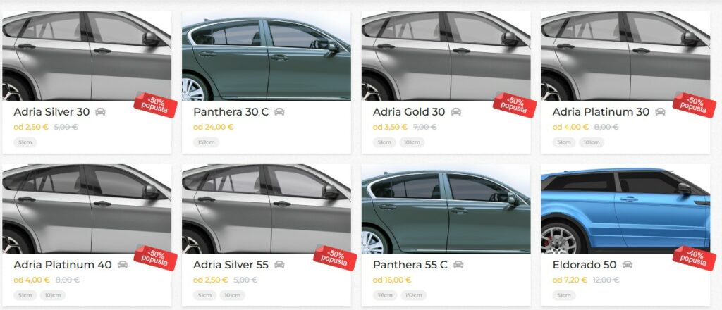
Task: Choose 51cm tag under Adria Platinum 40
Action: click(25, 296)
